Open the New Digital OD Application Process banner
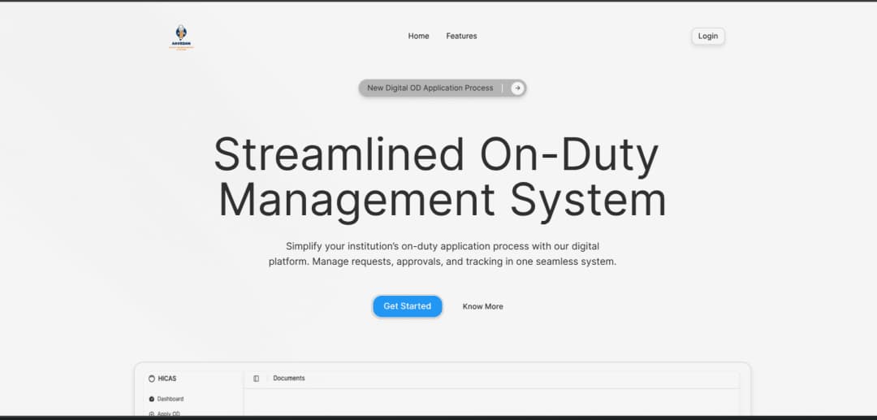The height and width of the screenshot is (420, 877). tap(442, 88)
